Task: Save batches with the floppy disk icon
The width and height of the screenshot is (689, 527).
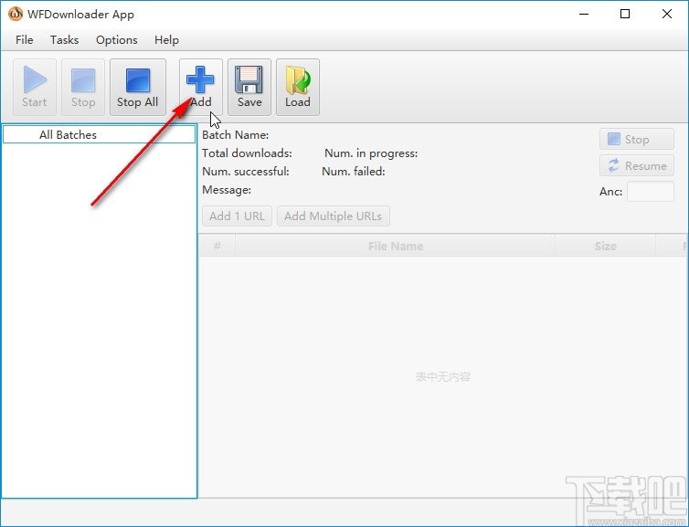Action: [249, 87]
